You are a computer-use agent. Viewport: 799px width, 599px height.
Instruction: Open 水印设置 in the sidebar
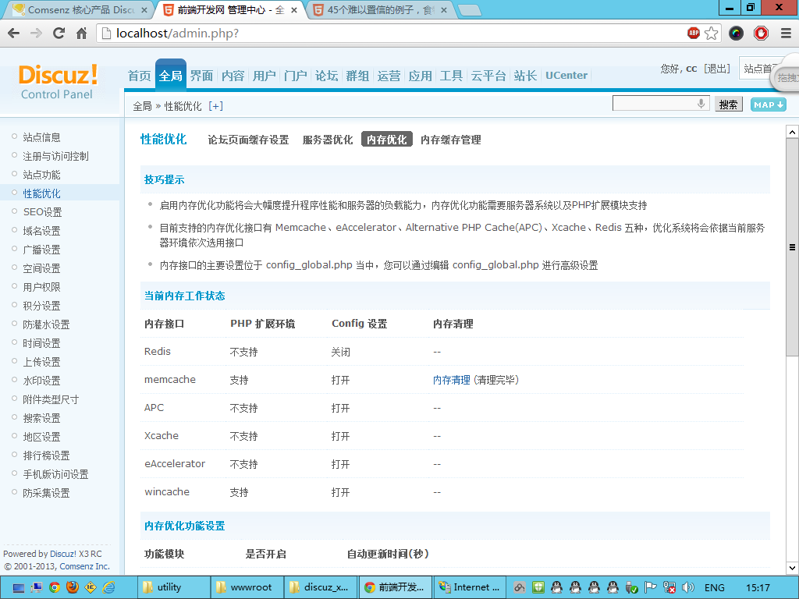[42, 381]
